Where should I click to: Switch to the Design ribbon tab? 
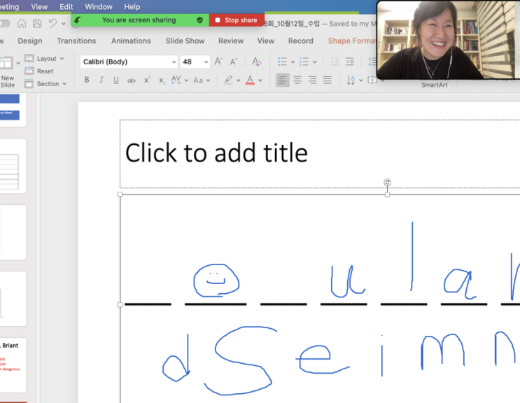click(x=30, y=41)
